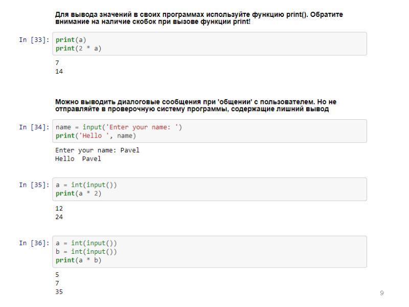Click the 'Enter your name: Pavel' output line

coord(97,150)
